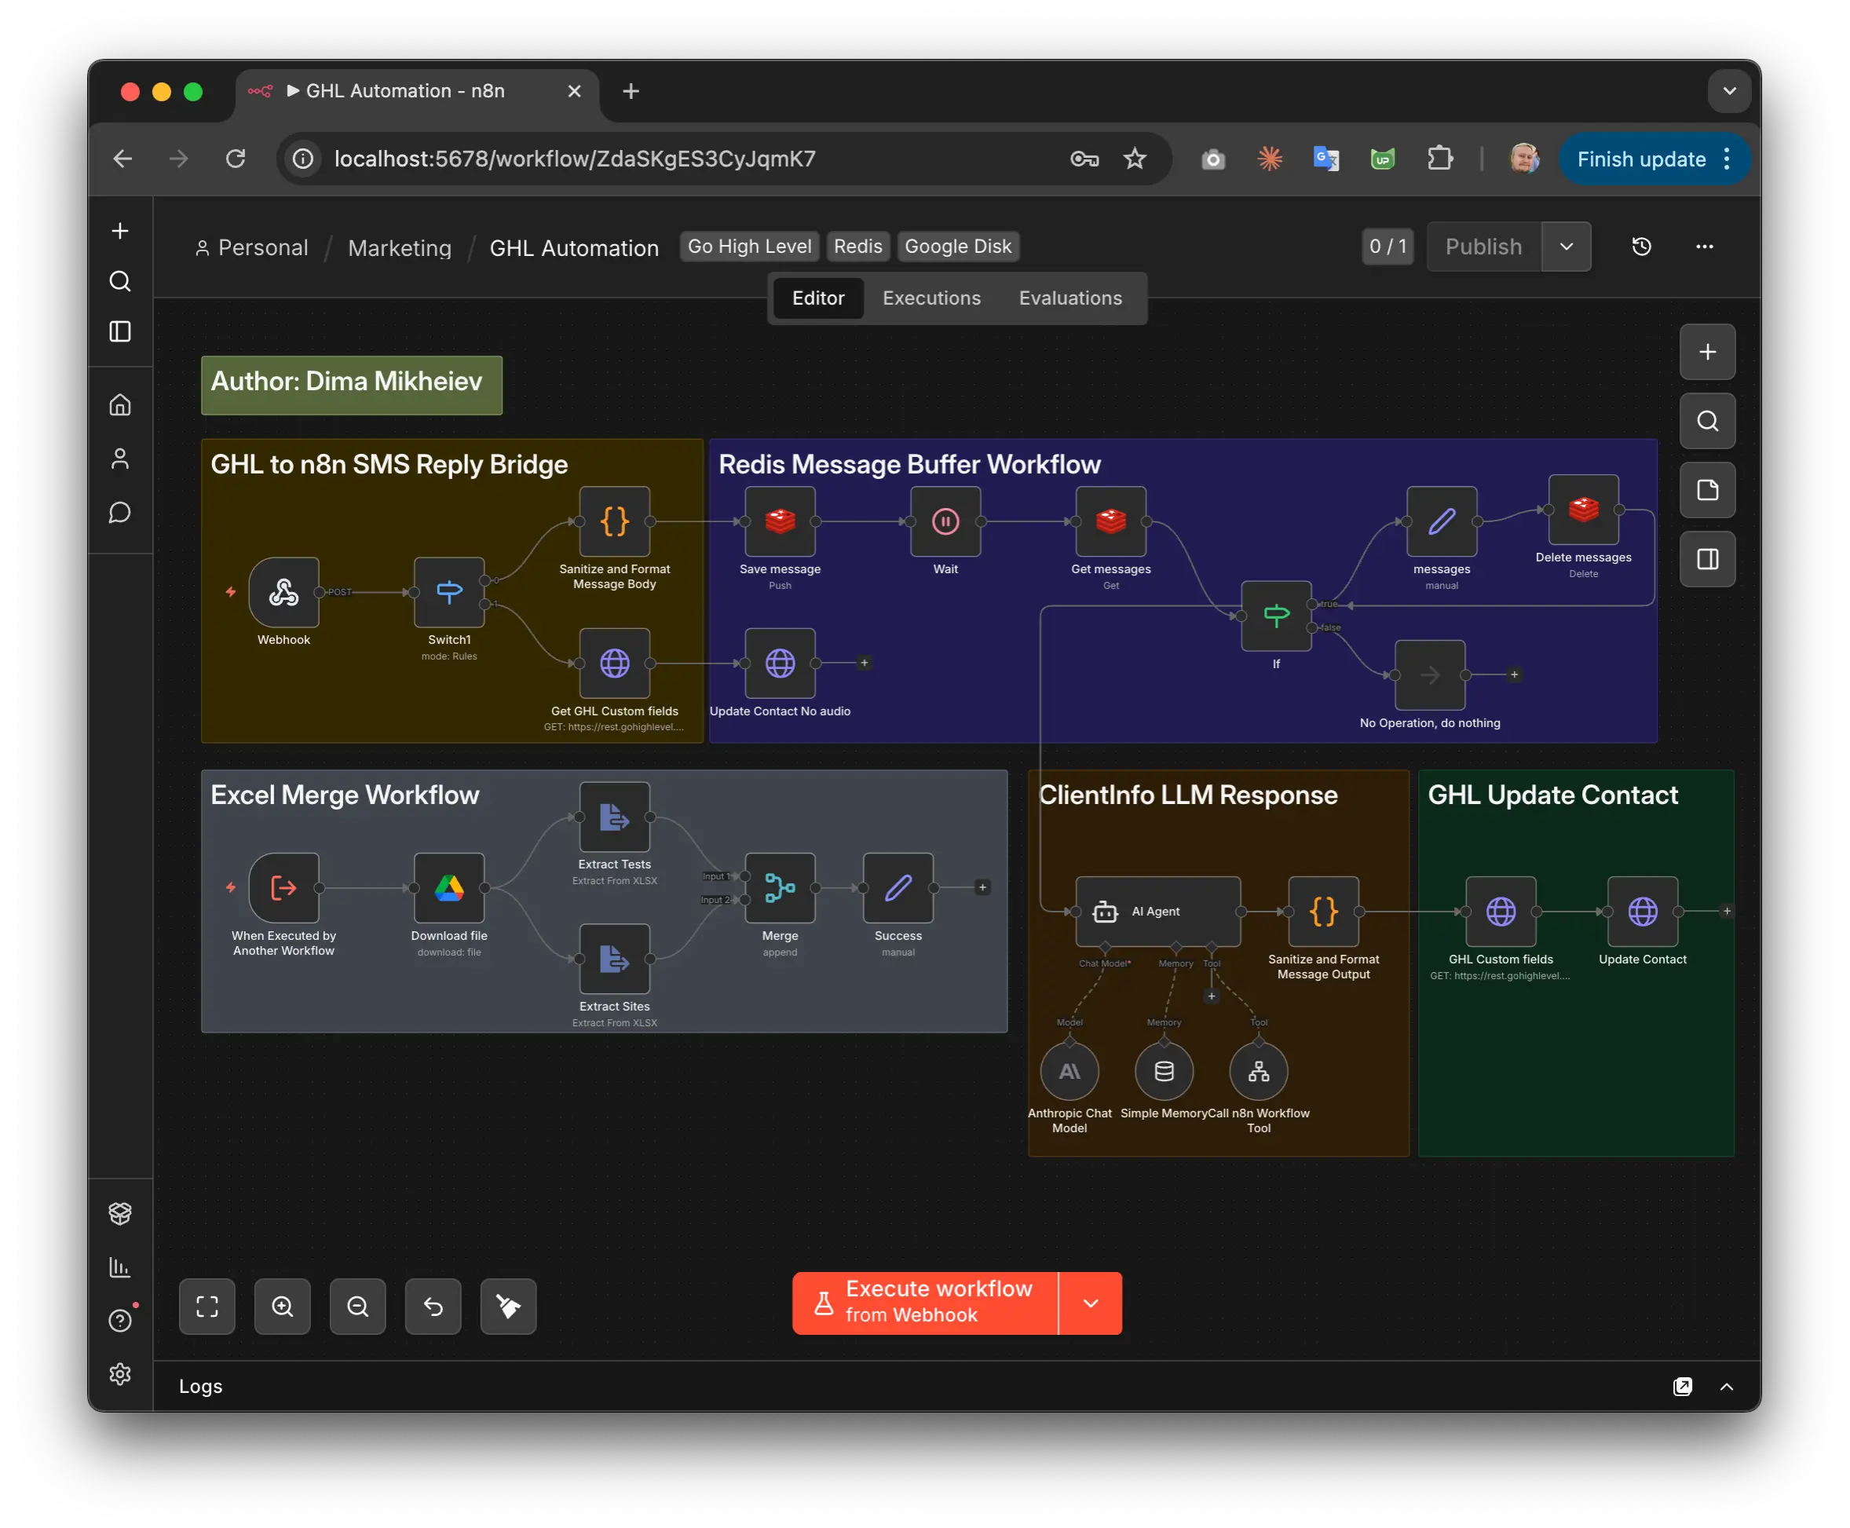
Task: Select the Download file Google Drive node
Action: pyautogui.click(x=449, y=887)
